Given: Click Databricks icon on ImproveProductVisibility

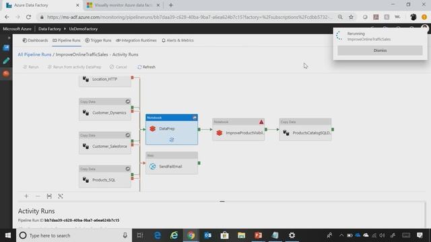Looking at the screenshot, I should pyautogui.click(x=219, y=133).
